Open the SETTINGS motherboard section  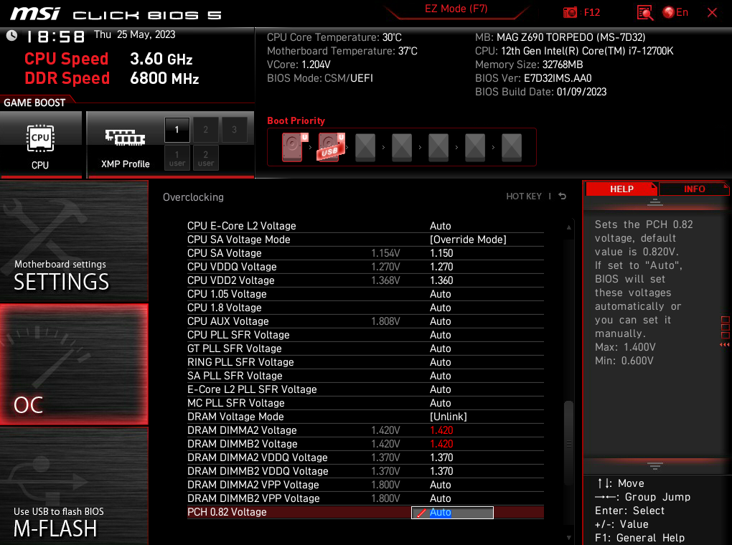tap(74, 242)
